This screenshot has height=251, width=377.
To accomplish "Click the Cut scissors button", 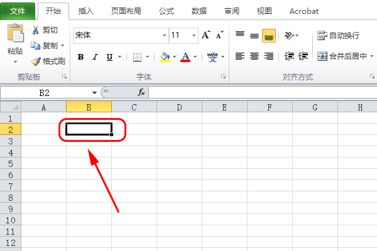I will point(45,30).
